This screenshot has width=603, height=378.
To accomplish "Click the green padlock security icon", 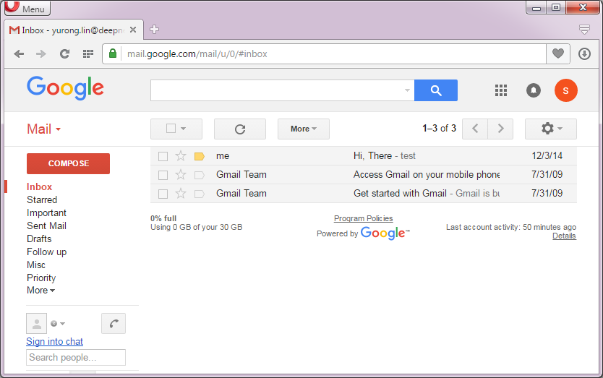I will (112, 53).
